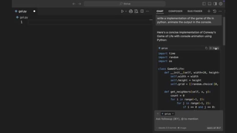Go back with the left arrow

(x=74, y=4)
